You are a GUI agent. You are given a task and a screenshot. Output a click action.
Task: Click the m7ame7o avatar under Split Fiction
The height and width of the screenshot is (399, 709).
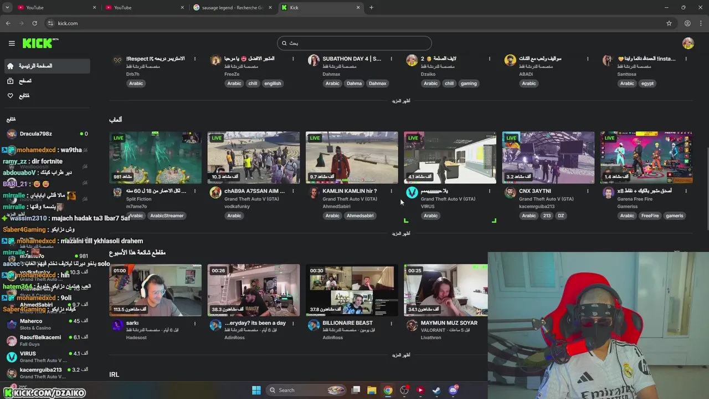pos(117,192)
